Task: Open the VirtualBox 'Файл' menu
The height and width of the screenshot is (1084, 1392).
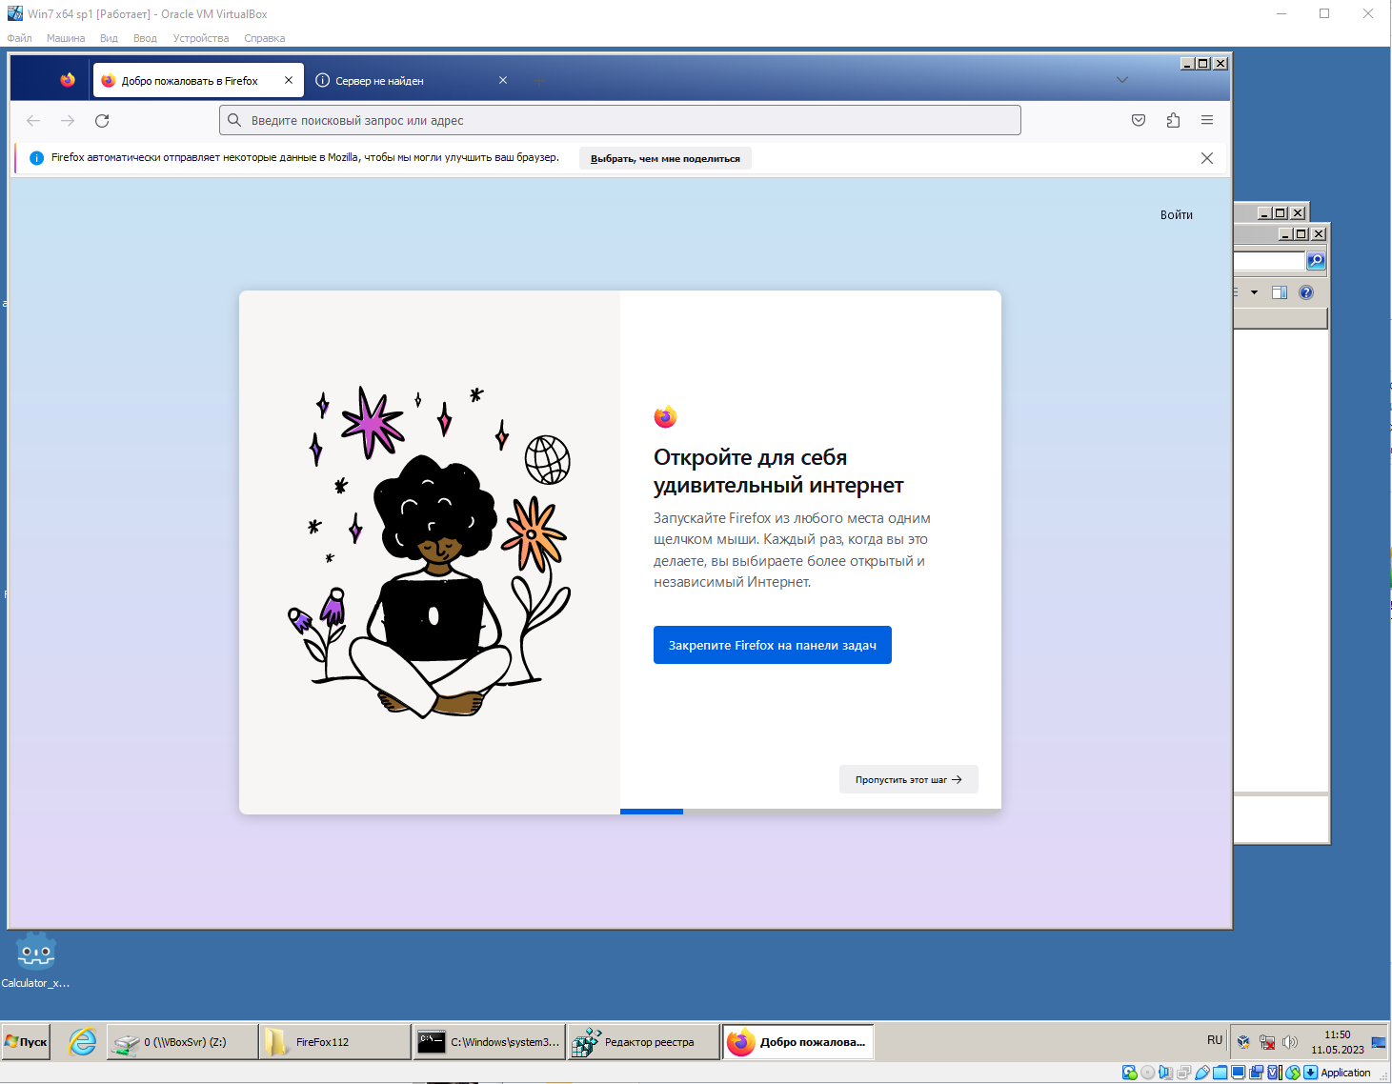Action: click(x=20, y=38)
